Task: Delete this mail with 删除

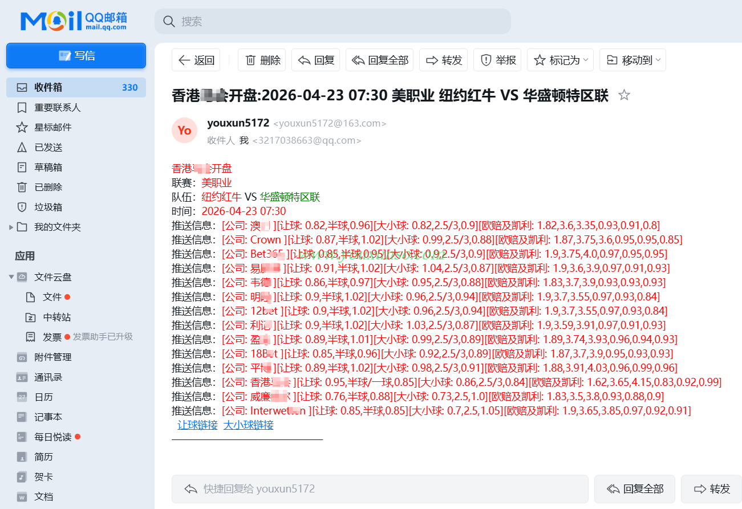Action: (263, 60)
